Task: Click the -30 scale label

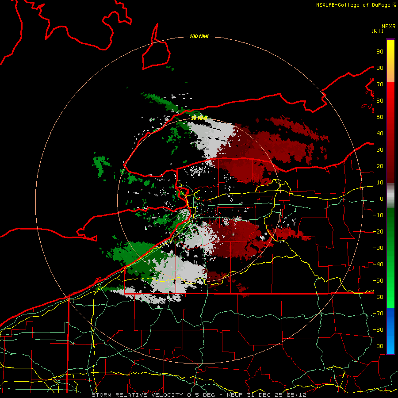Action: (378, 248)
